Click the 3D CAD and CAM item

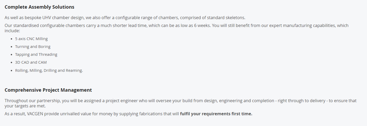31,62
